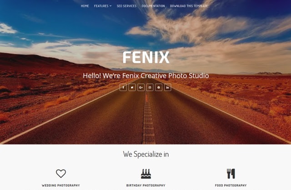
Task: Open the Google Plus social icon
Action: [141, 87]
